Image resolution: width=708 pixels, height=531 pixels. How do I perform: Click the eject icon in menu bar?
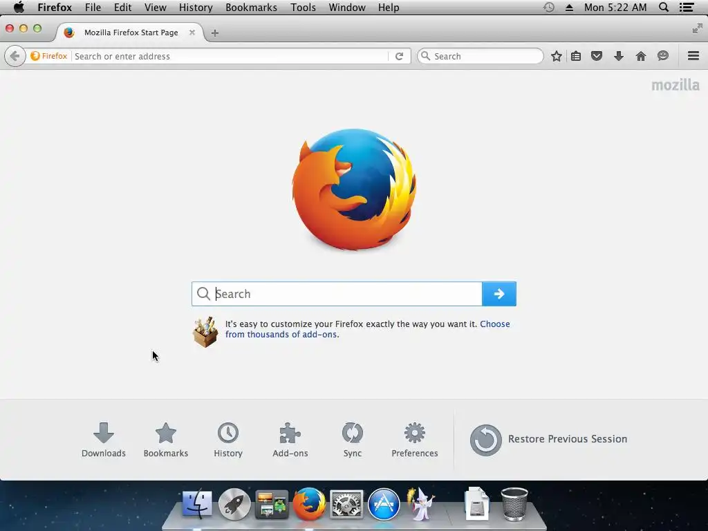coord(570,8)
